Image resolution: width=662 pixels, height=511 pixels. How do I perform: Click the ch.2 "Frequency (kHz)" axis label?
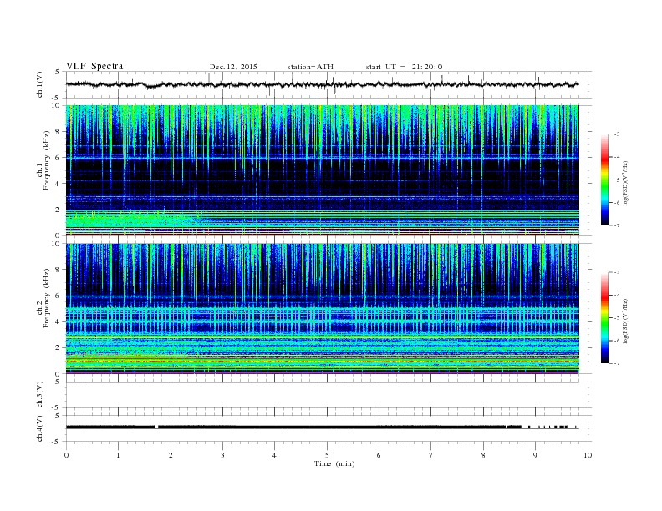click(46, 298)
